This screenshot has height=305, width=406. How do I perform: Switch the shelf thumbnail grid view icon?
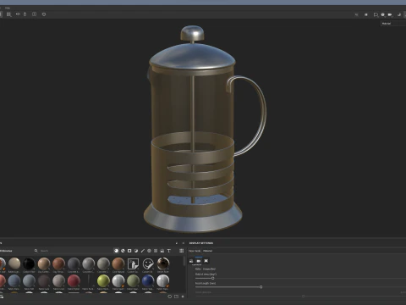182,251
